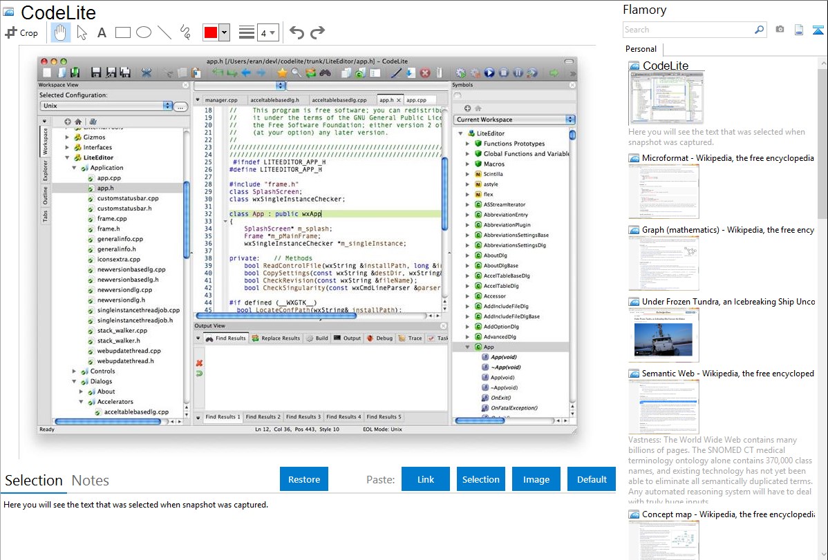Open the Graph (mathematics) snapshot thumbnail

(x=664, y=263)
